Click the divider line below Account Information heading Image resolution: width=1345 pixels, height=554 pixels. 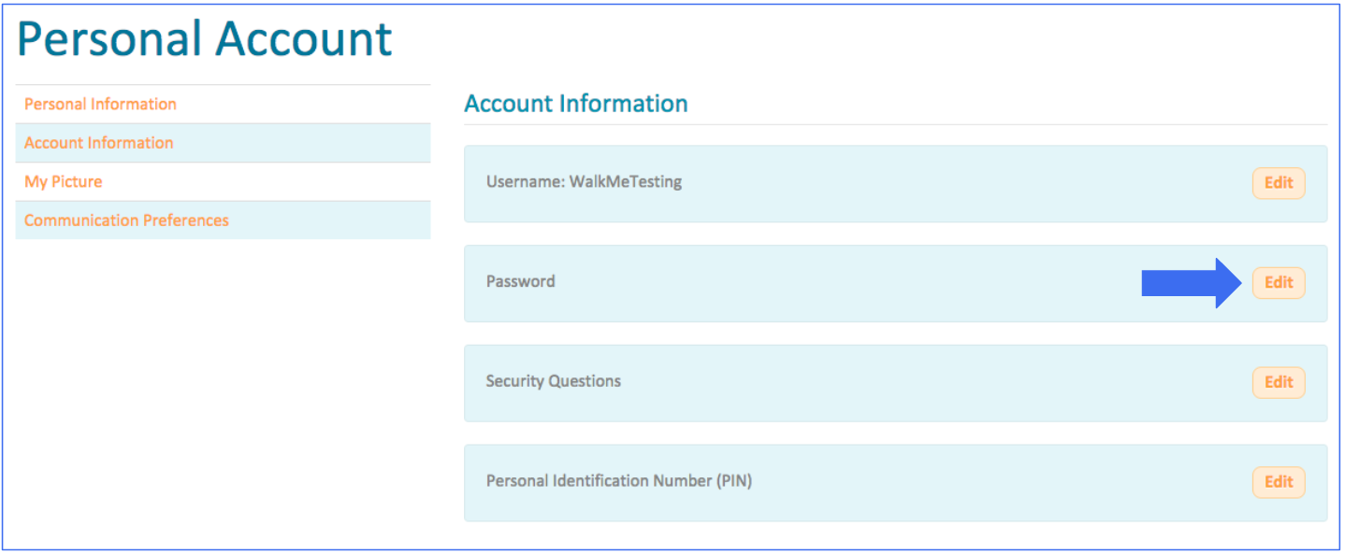tap(895, 124)
